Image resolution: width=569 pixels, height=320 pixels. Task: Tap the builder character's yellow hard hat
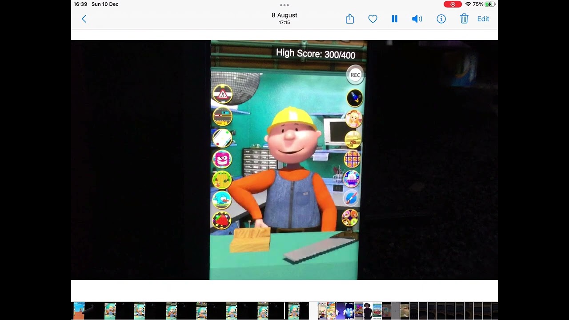pos(291,119)
